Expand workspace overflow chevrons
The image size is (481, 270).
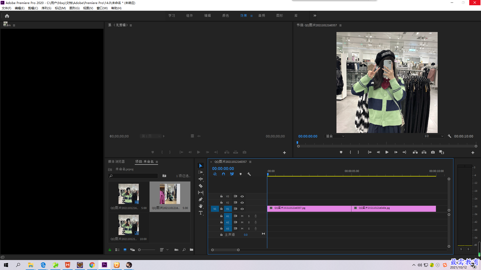tap(315, 15)
